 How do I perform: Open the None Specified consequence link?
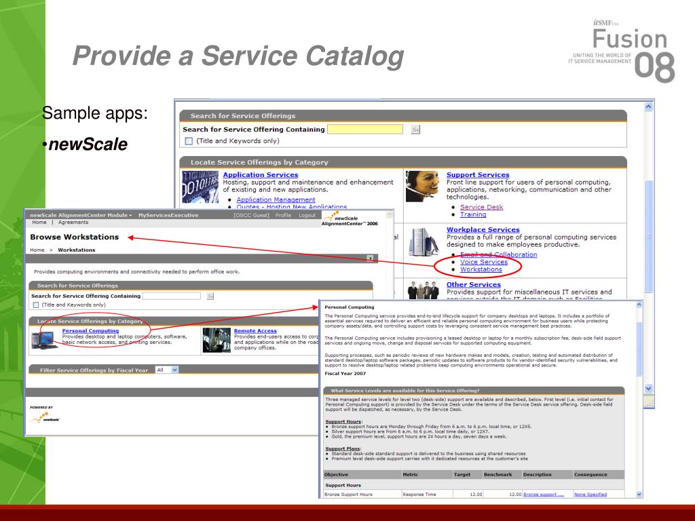(x=590, y=495)
